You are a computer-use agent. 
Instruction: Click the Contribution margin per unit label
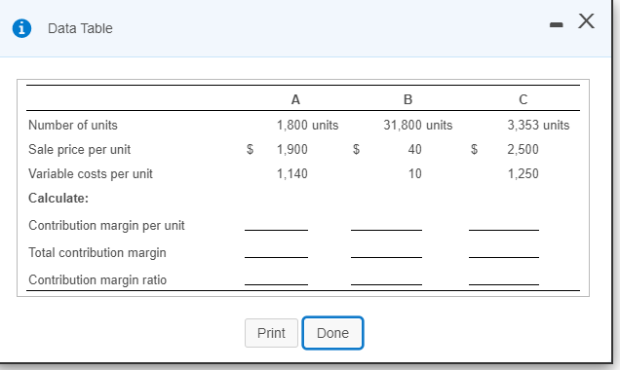(106, 226)
